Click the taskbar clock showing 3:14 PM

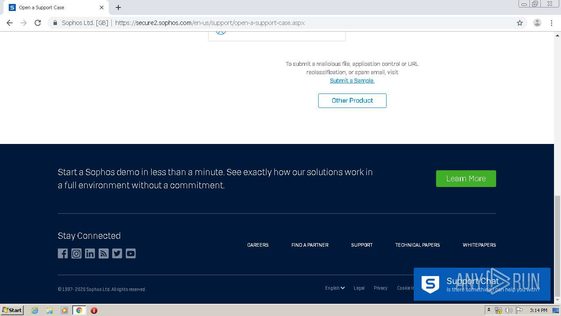pyautogui.click(x=538, y=310)
